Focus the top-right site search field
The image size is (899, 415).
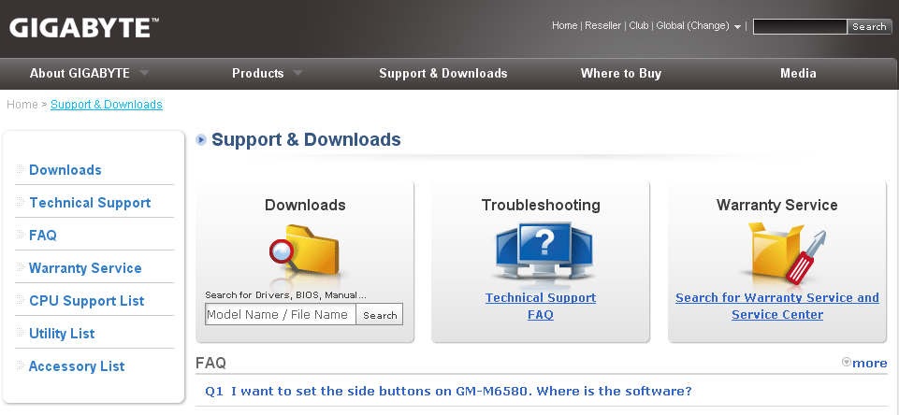(x=800, y=26)
